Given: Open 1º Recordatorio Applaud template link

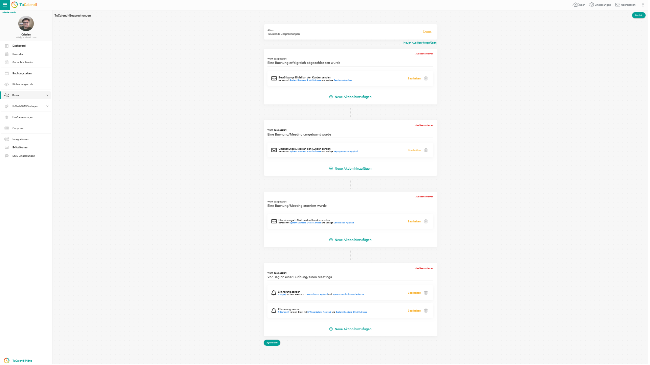Looking at the screenshot, I should [316, 295].
